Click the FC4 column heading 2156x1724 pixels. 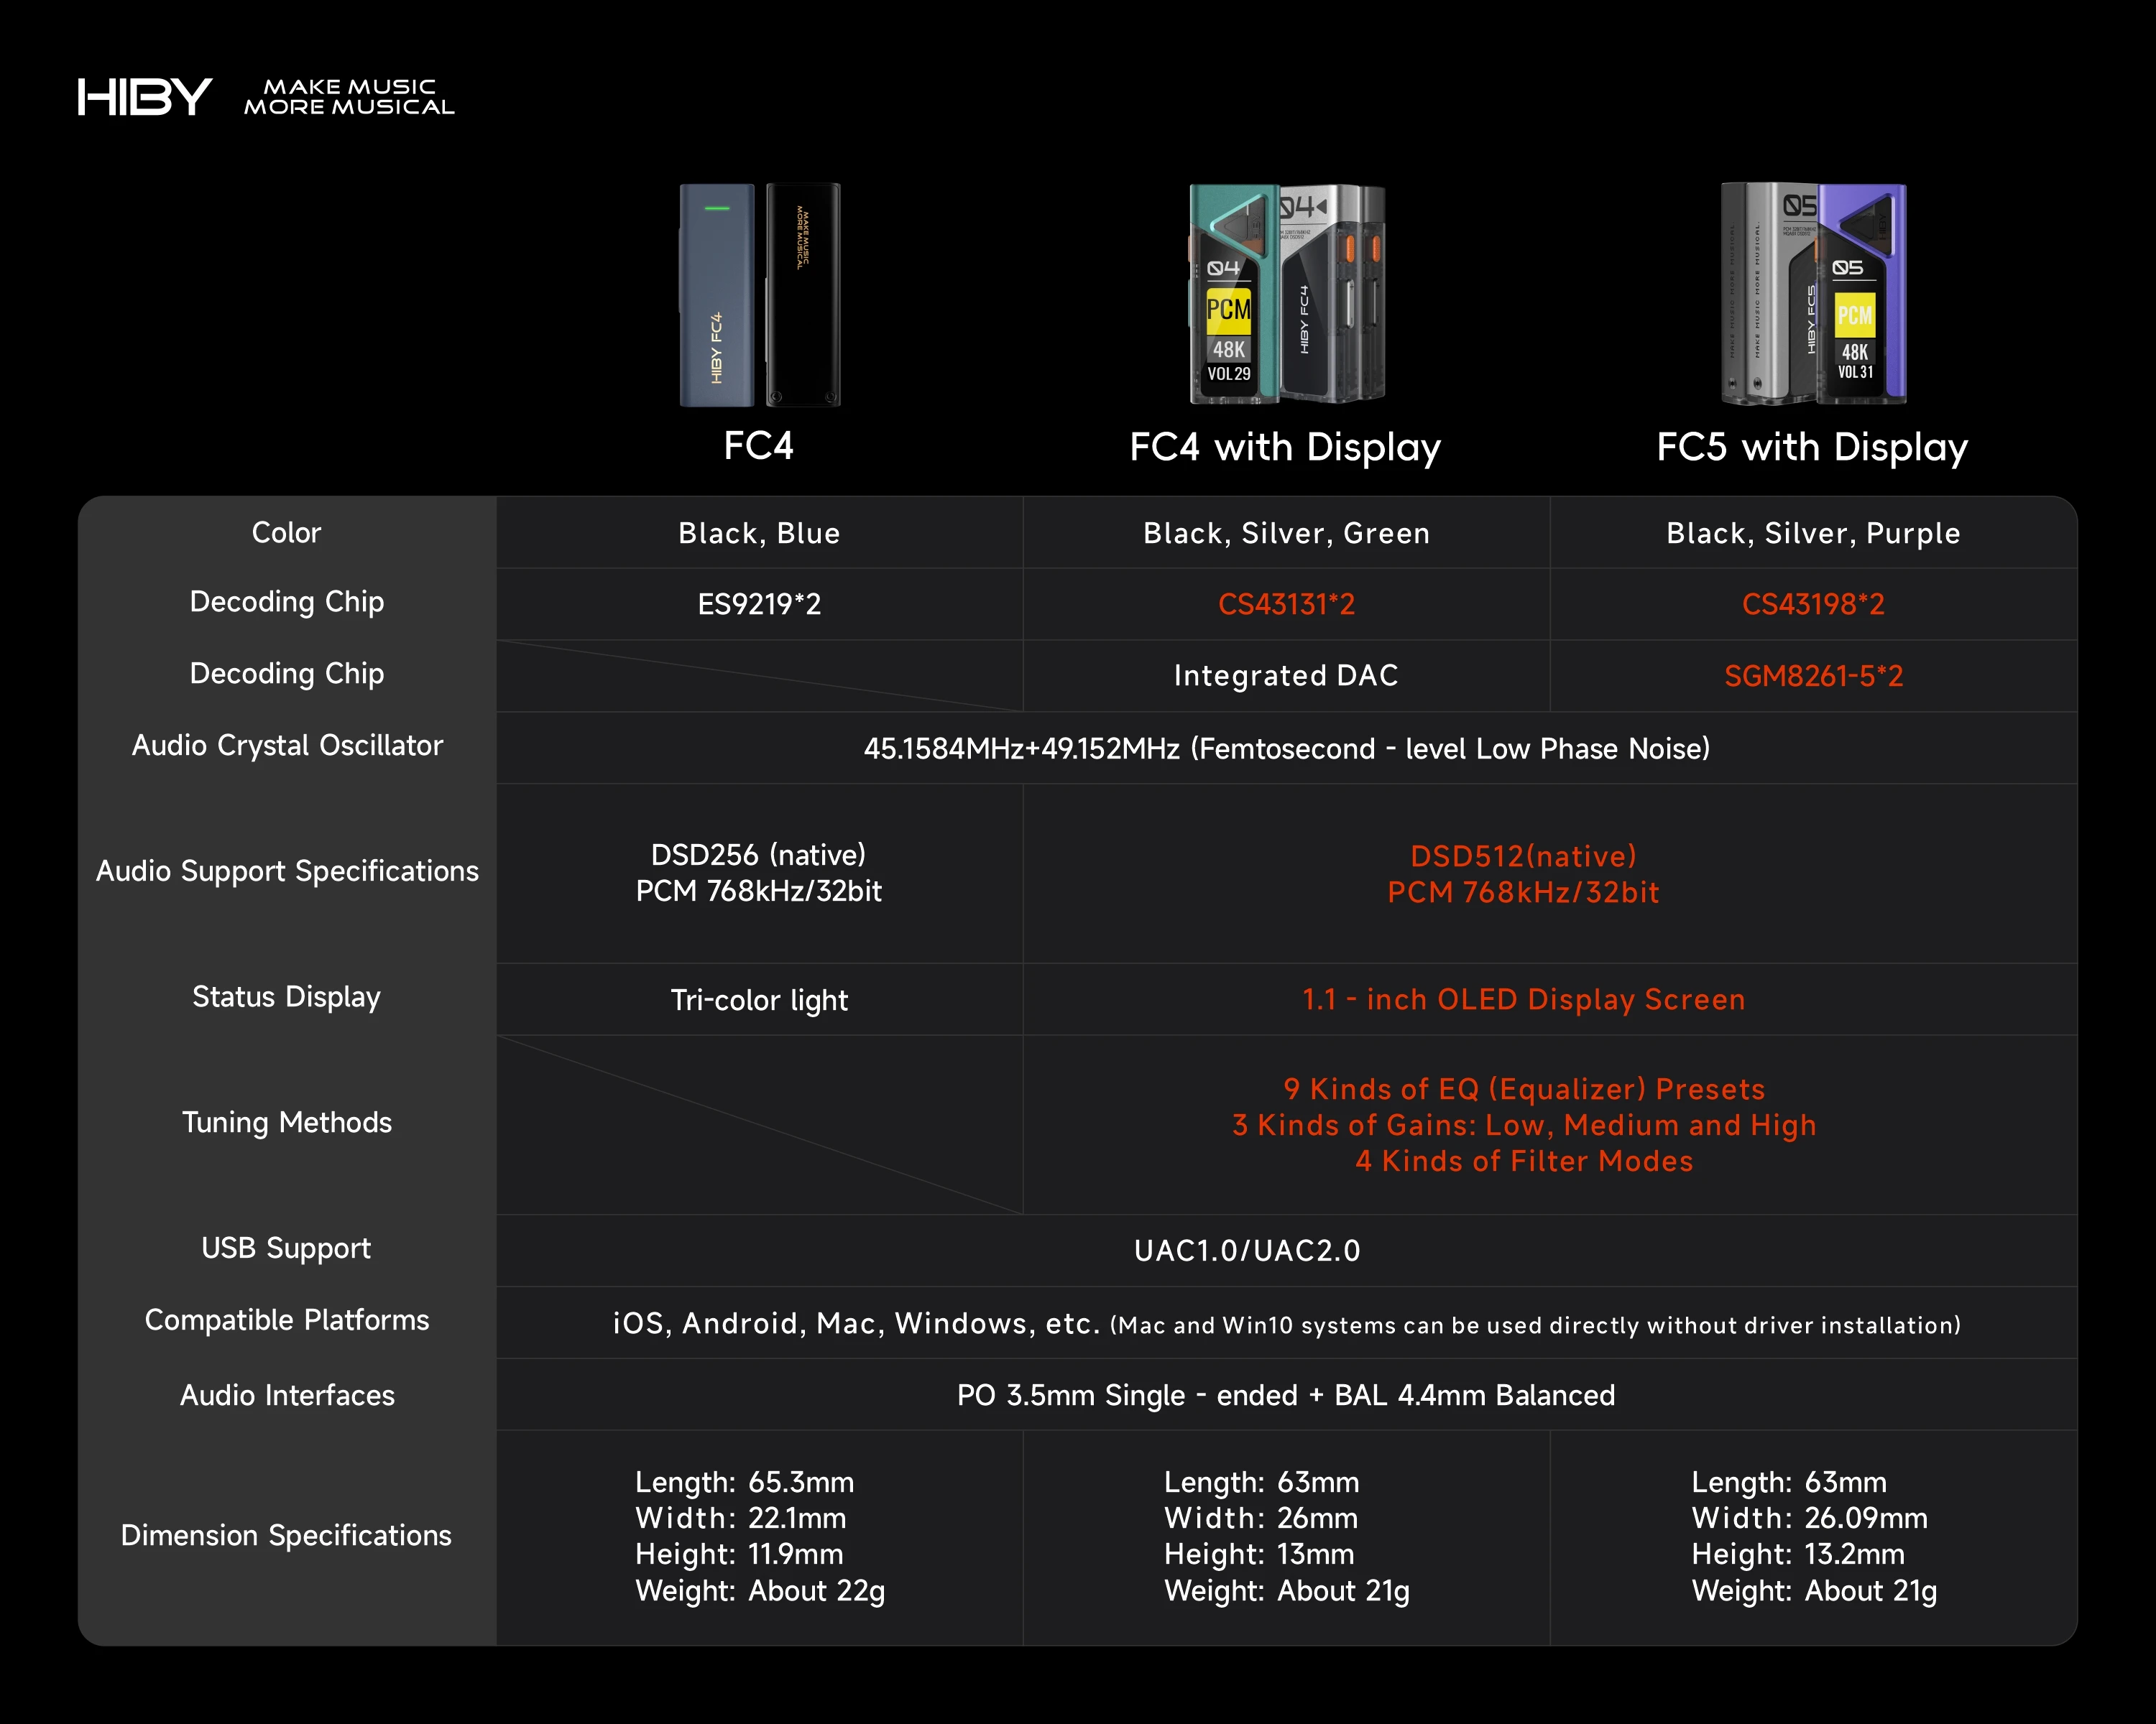point(758,446)
